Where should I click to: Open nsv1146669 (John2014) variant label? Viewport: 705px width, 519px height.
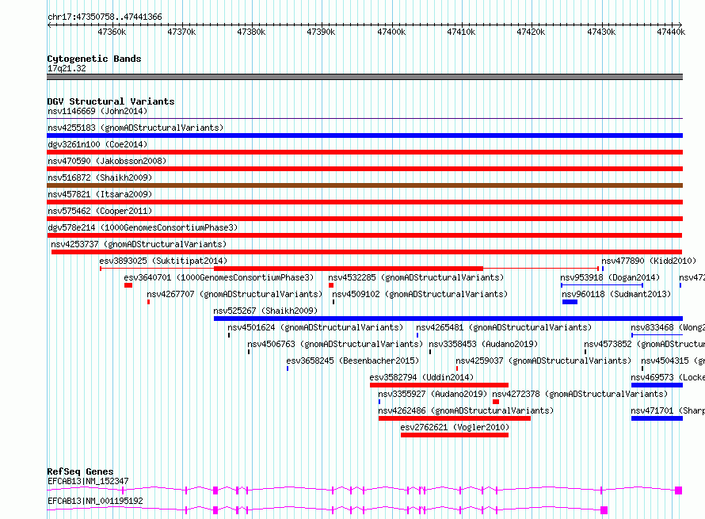(97, 111)
